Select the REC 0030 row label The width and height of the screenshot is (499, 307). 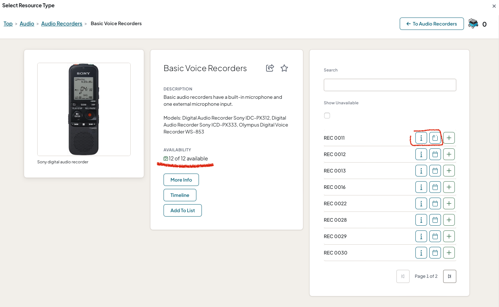pos(335,253)
